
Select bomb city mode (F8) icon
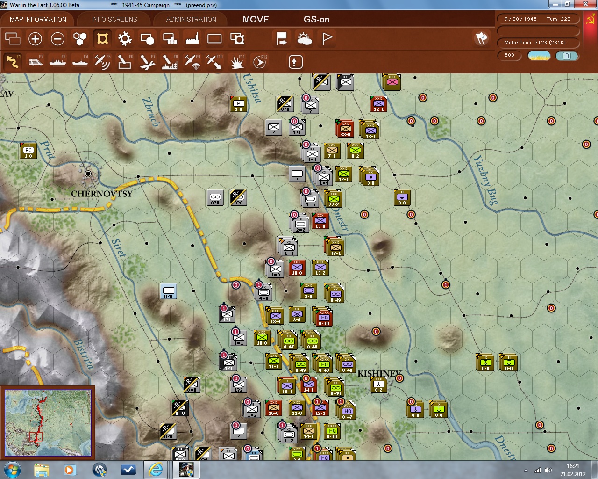click(x=170, y=62)
